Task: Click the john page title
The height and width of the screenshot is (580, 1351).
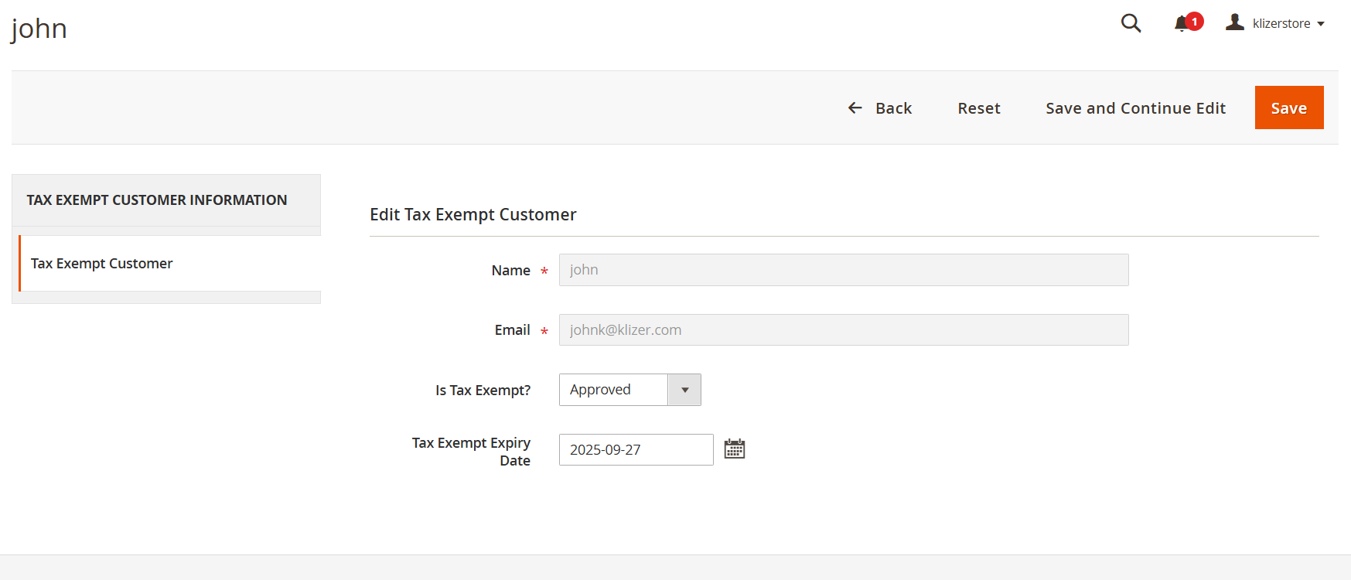Action: pos(39,29)
